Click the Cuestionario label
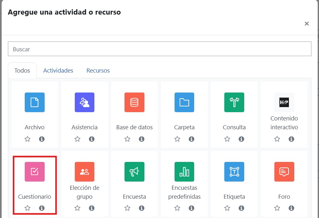319x218 pixels. coord(35,197)
